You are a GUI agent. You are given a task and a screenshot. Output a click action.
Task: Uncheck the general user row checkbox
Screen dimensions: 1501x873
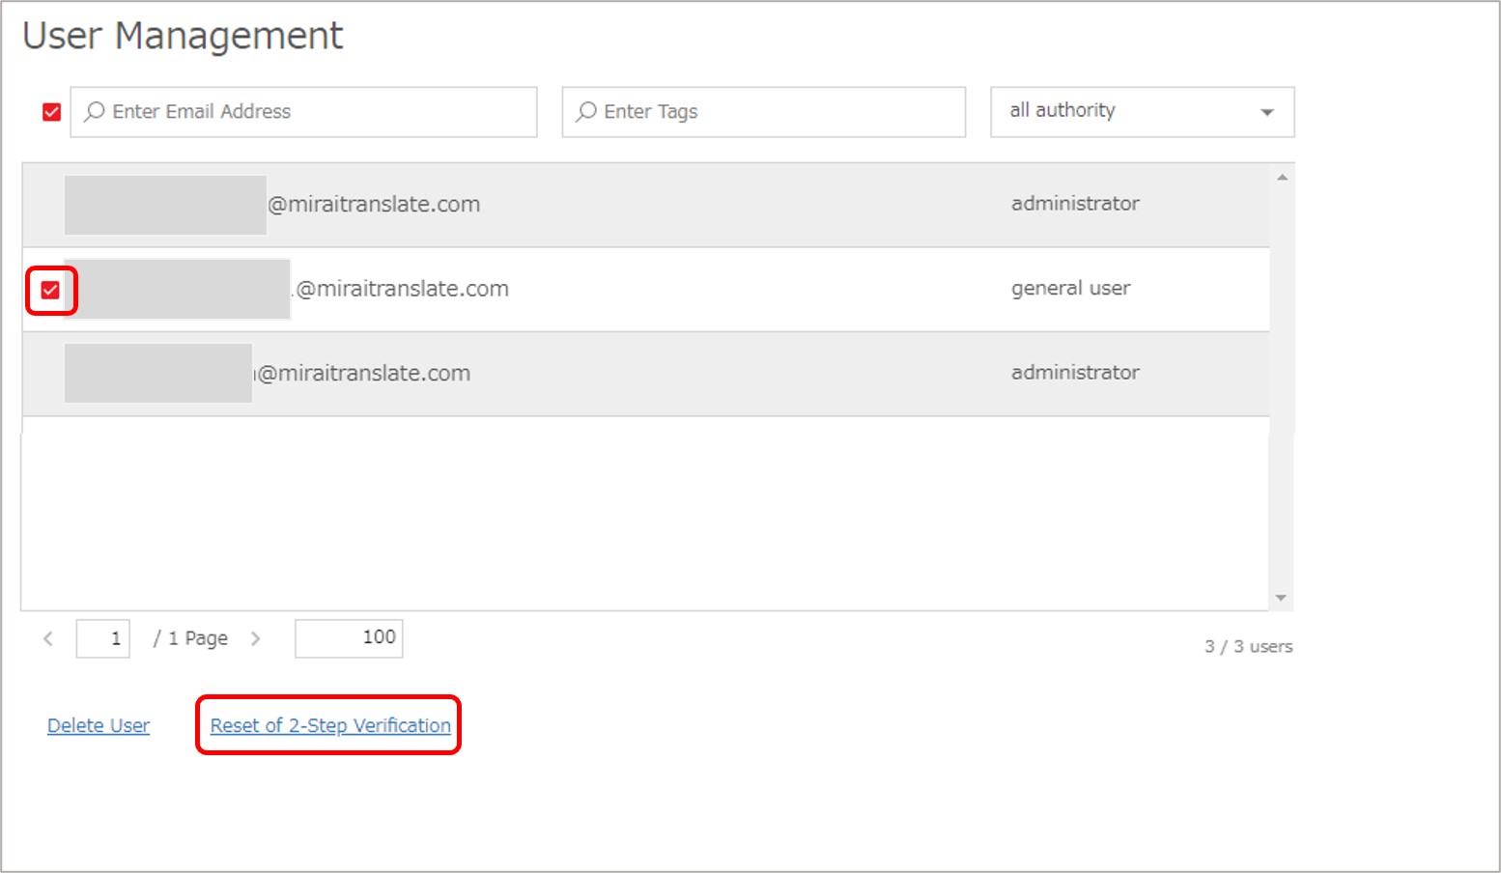pyautogui.click(x=50, y=290)
